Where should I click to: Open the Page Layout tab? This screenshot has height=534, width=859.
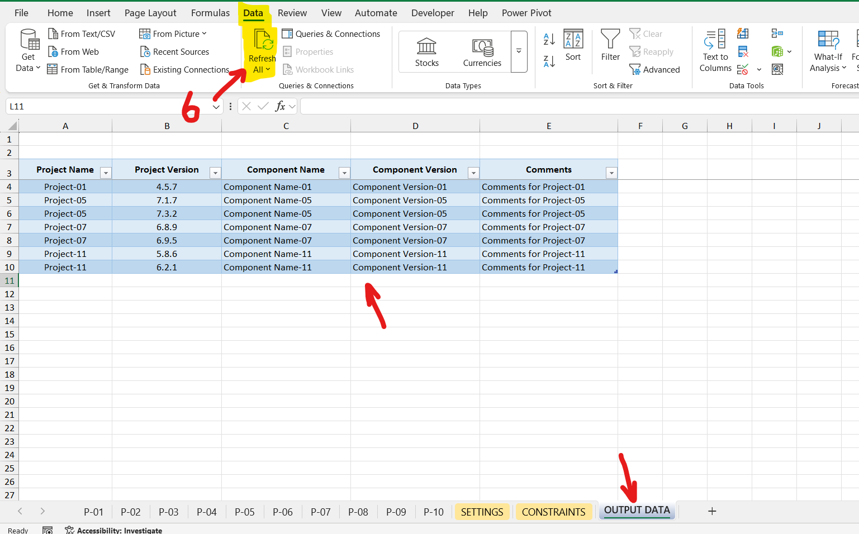tap(150, 13)
